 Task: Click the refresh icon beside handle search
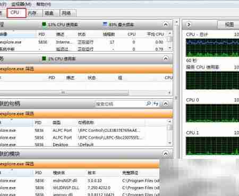coord(156,104)
